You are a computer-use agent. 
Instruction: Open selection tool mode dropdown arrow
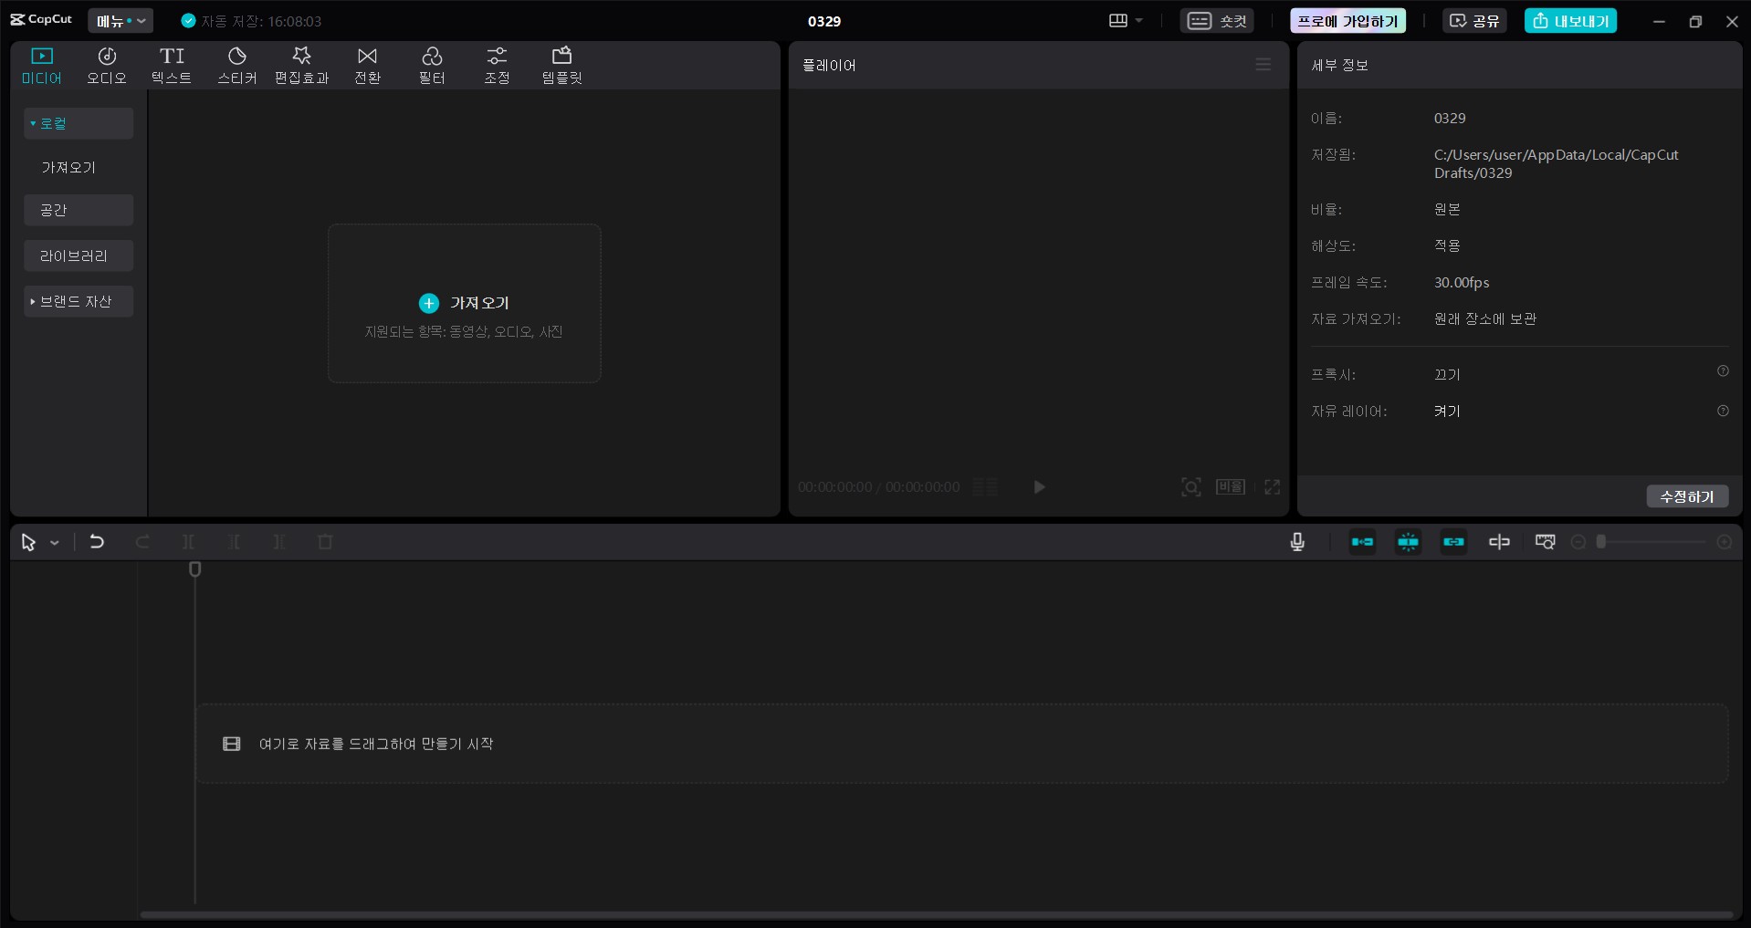[x=55, y=543]
